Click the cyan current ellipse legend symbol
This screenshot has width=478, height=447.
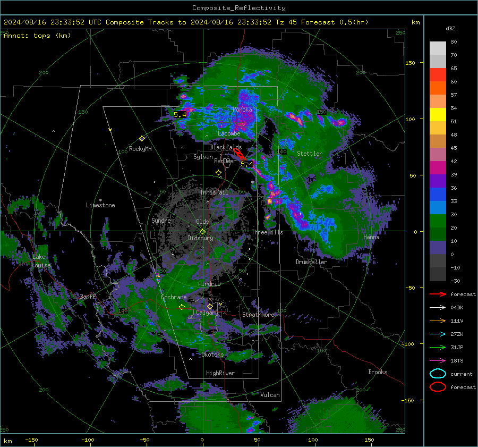tap(438, 374)
